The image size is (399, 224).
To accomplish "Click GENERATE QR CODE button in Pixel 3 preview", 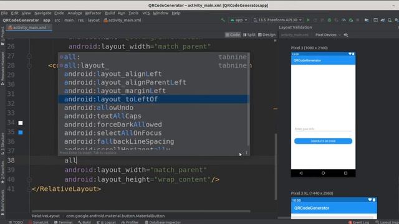I will (323, 141).
